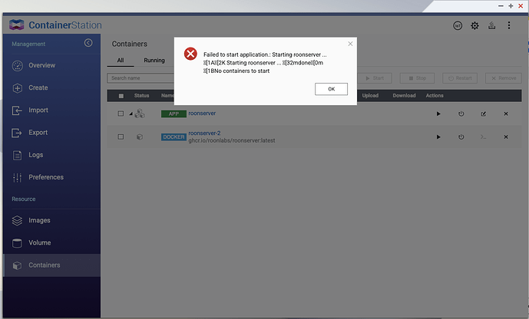Open the IoT icon in the header

pos(458,25)
